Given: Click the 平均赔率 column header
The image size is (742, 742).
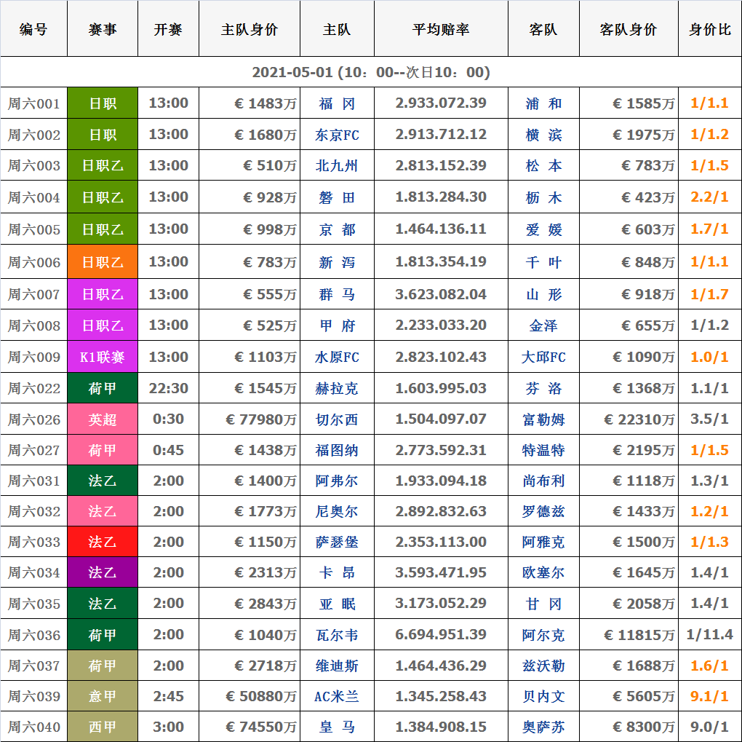Looking at the screenshot, I should coord(440,29).
